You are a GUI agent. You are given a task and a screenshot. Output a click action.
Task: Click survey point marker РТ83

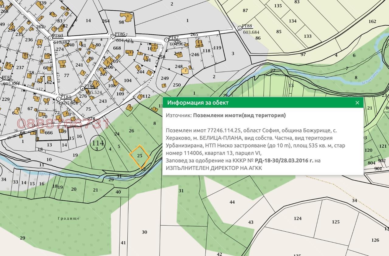point(58,99)
